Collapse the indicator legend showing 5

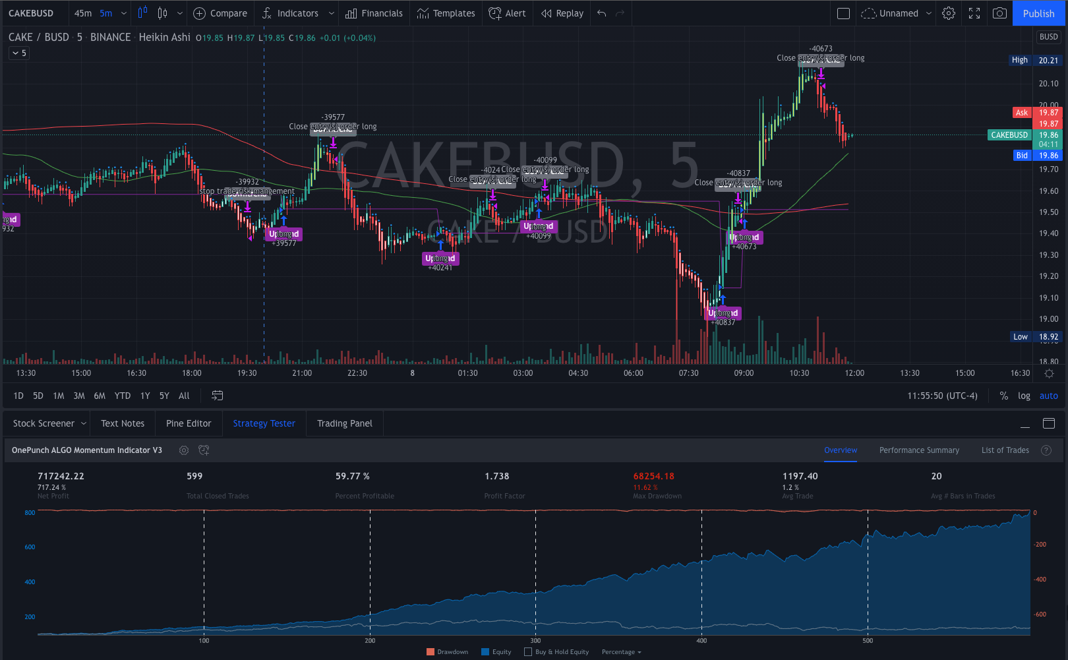click(x=18, y=53)
